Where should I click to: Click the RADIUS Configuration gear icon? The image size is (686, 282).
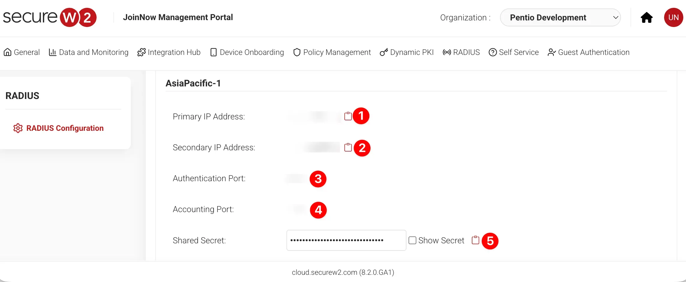pos(18,128)
